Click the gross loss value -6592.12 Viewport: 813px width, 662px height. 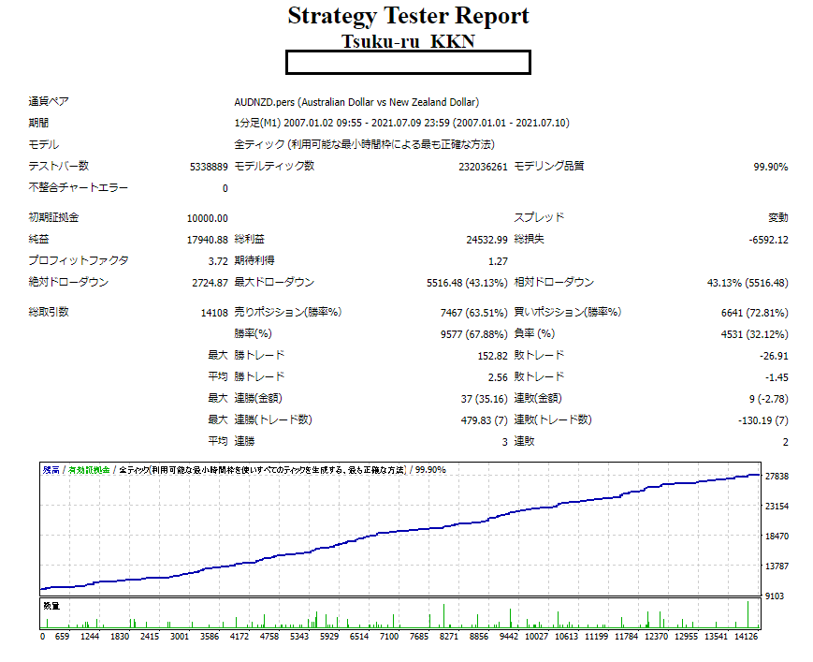pos(768,240)
